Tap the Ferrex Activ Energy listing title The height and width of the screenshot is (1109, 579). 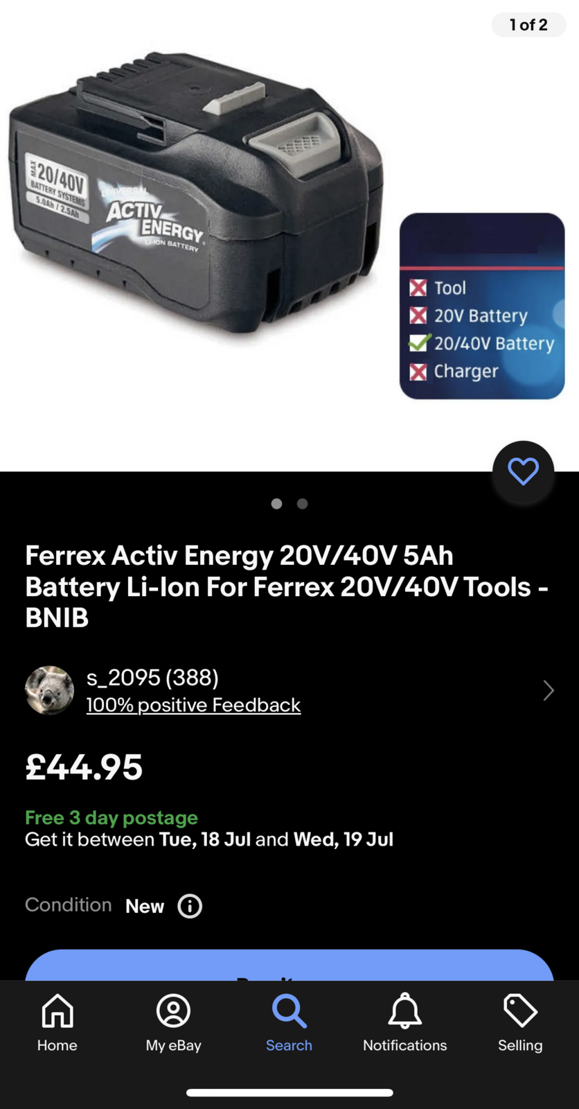(287, 586)
